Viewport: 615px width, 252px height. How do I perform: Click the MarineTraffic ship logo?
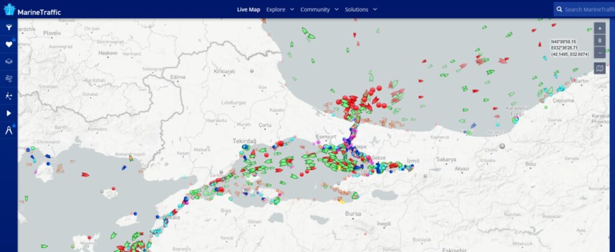9,10
